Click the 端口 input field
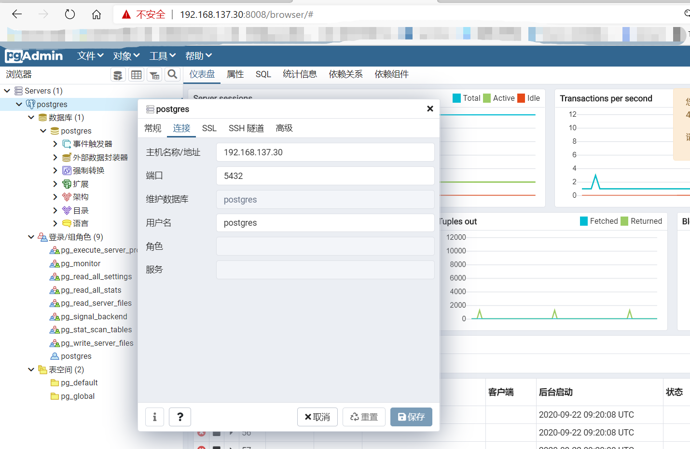This screenshot has height=449, width=690. click(x=325, y=176)
